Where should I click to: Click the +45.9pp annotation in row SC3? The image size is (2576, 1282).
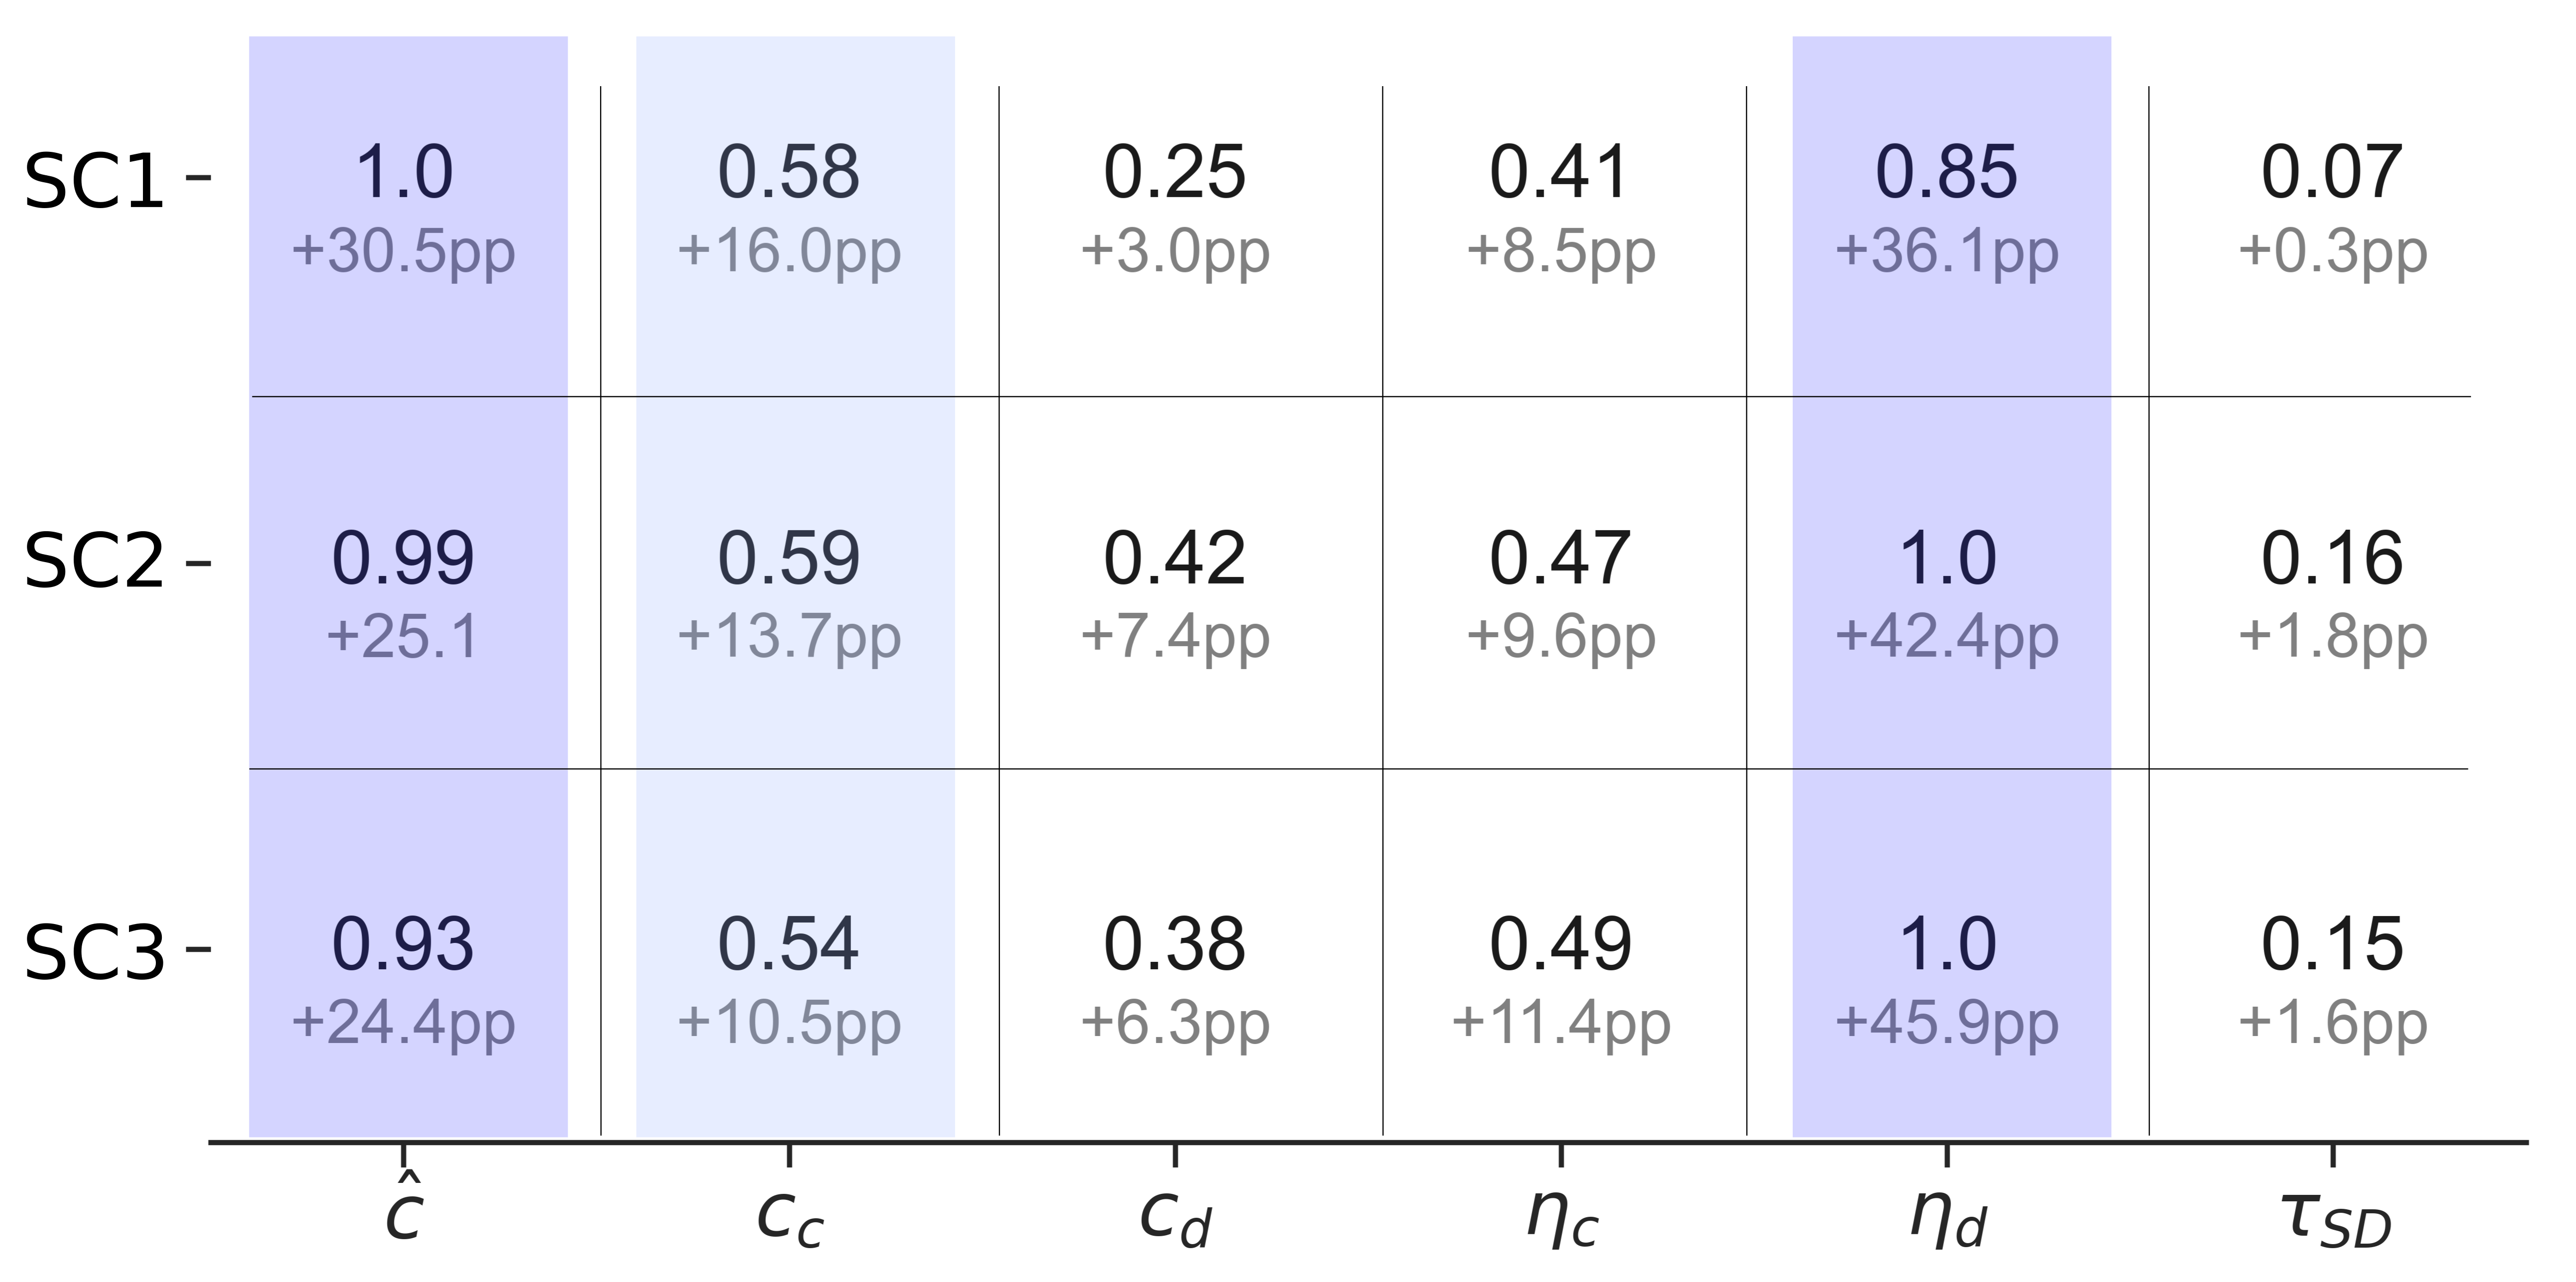pyautogui.click(x=1946, y=1023)
